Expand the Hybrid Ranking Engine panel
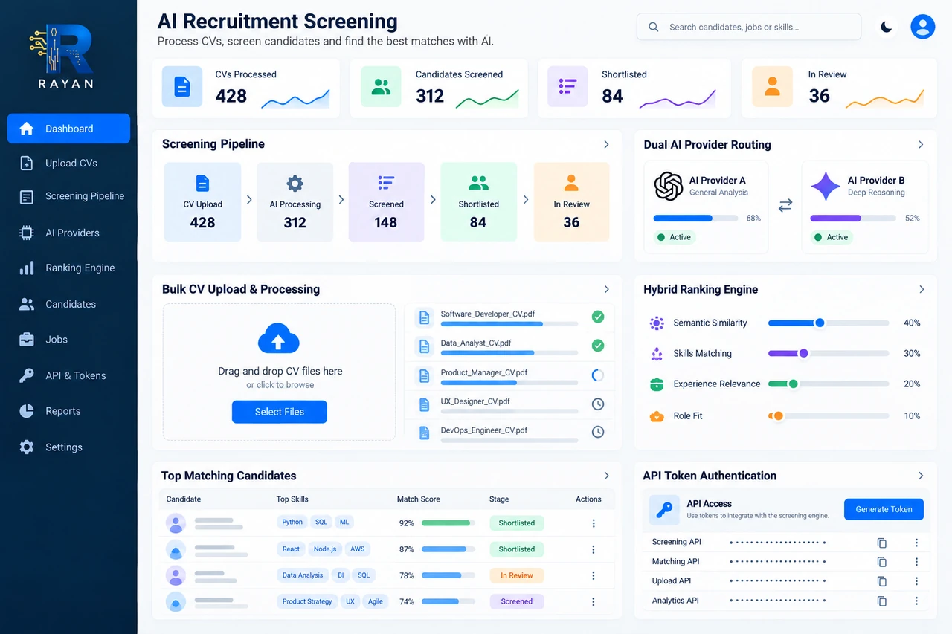The image size is (952, 634). [x=922, y=289]
